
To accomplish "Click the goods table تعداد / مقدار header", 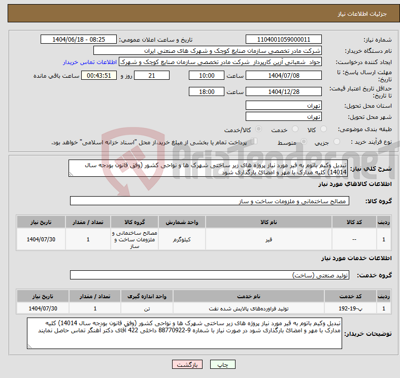I will [x=88, y=222].
